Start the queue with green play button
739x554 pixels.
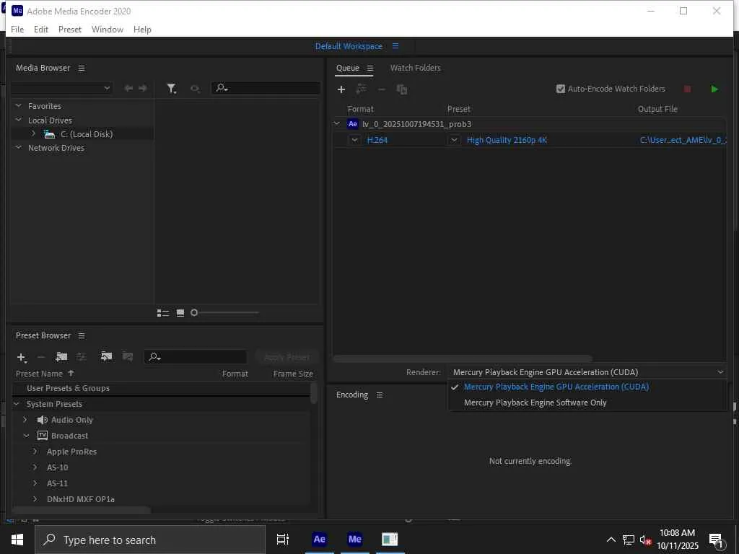[714, 89]
